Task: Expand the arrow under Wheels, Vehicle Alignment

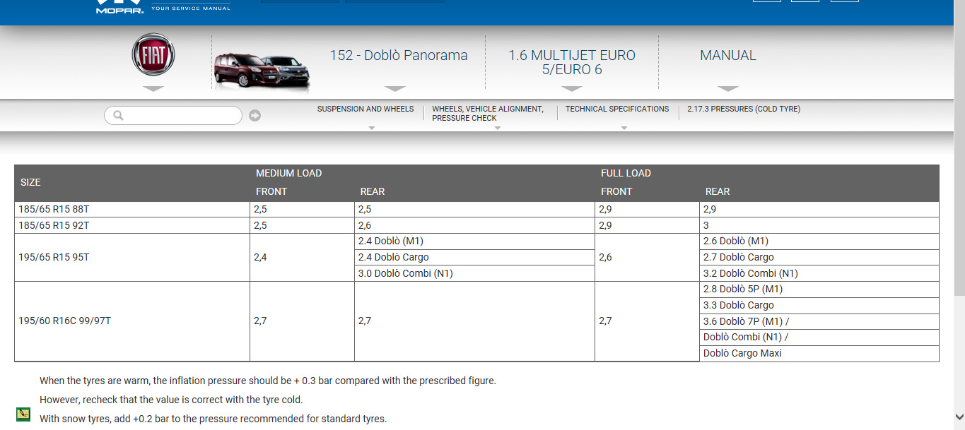Action: [x=498, y=129]
